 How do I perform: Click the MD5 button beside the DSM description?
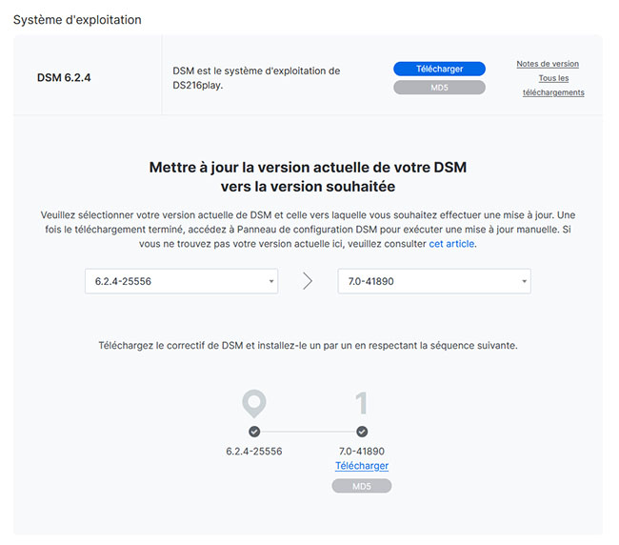point(439,88)
